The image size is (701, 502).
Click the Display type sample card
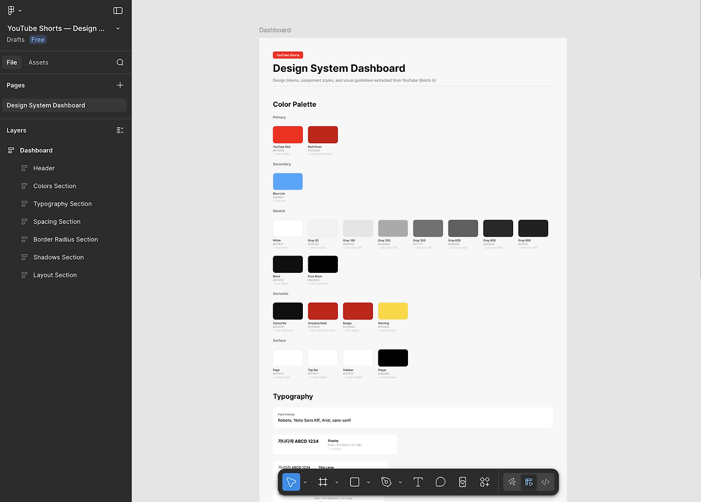coord(335,444)
